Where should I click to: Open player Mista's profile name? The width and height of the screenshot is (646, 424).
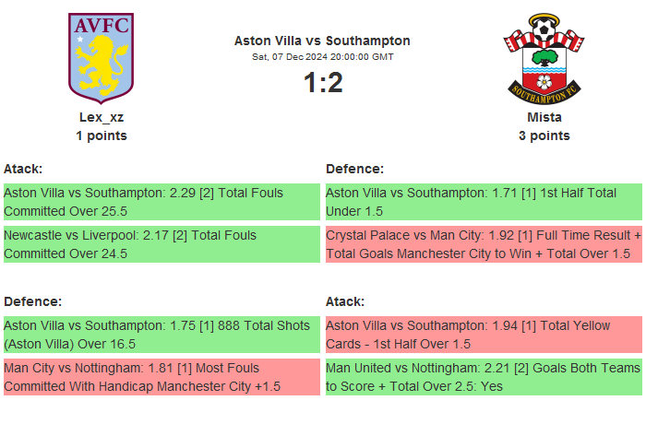click(x=544, y=117)
